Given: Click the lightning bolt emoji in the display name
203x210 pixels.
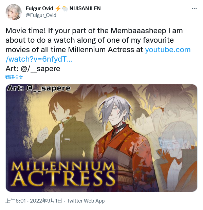Looking at the screenshot, I should [x=58, y=8].
